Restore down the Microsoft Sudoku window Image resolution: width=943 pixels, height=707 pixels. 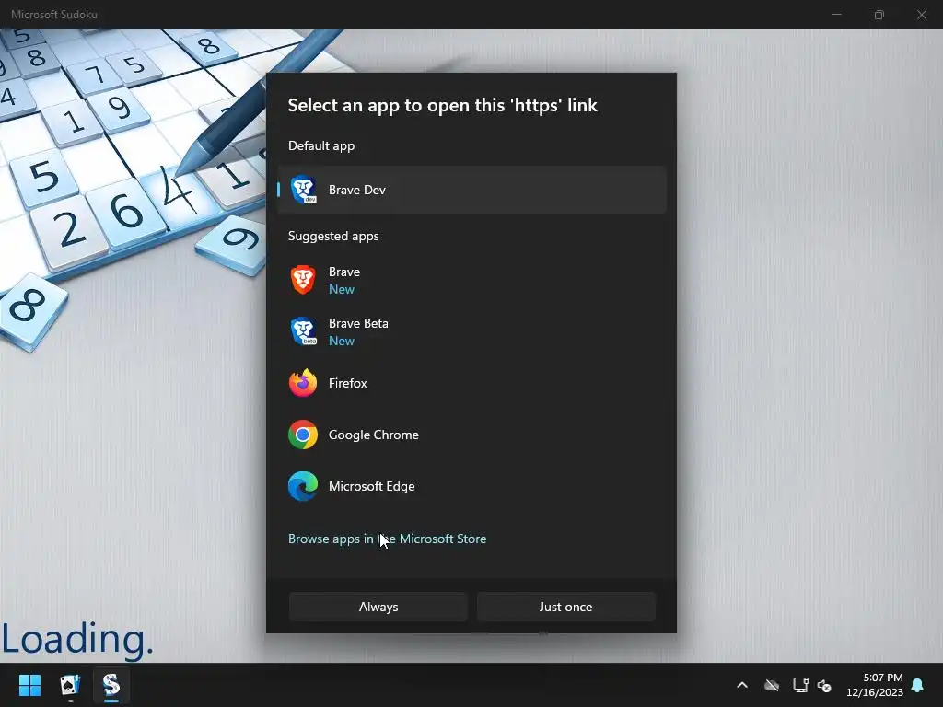pos(879,15)
